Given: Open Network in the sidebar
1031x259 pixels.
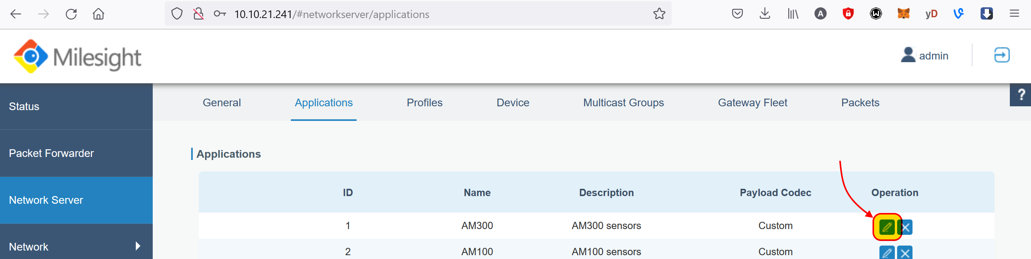Looking at the screenshot, I should point(77,242).
